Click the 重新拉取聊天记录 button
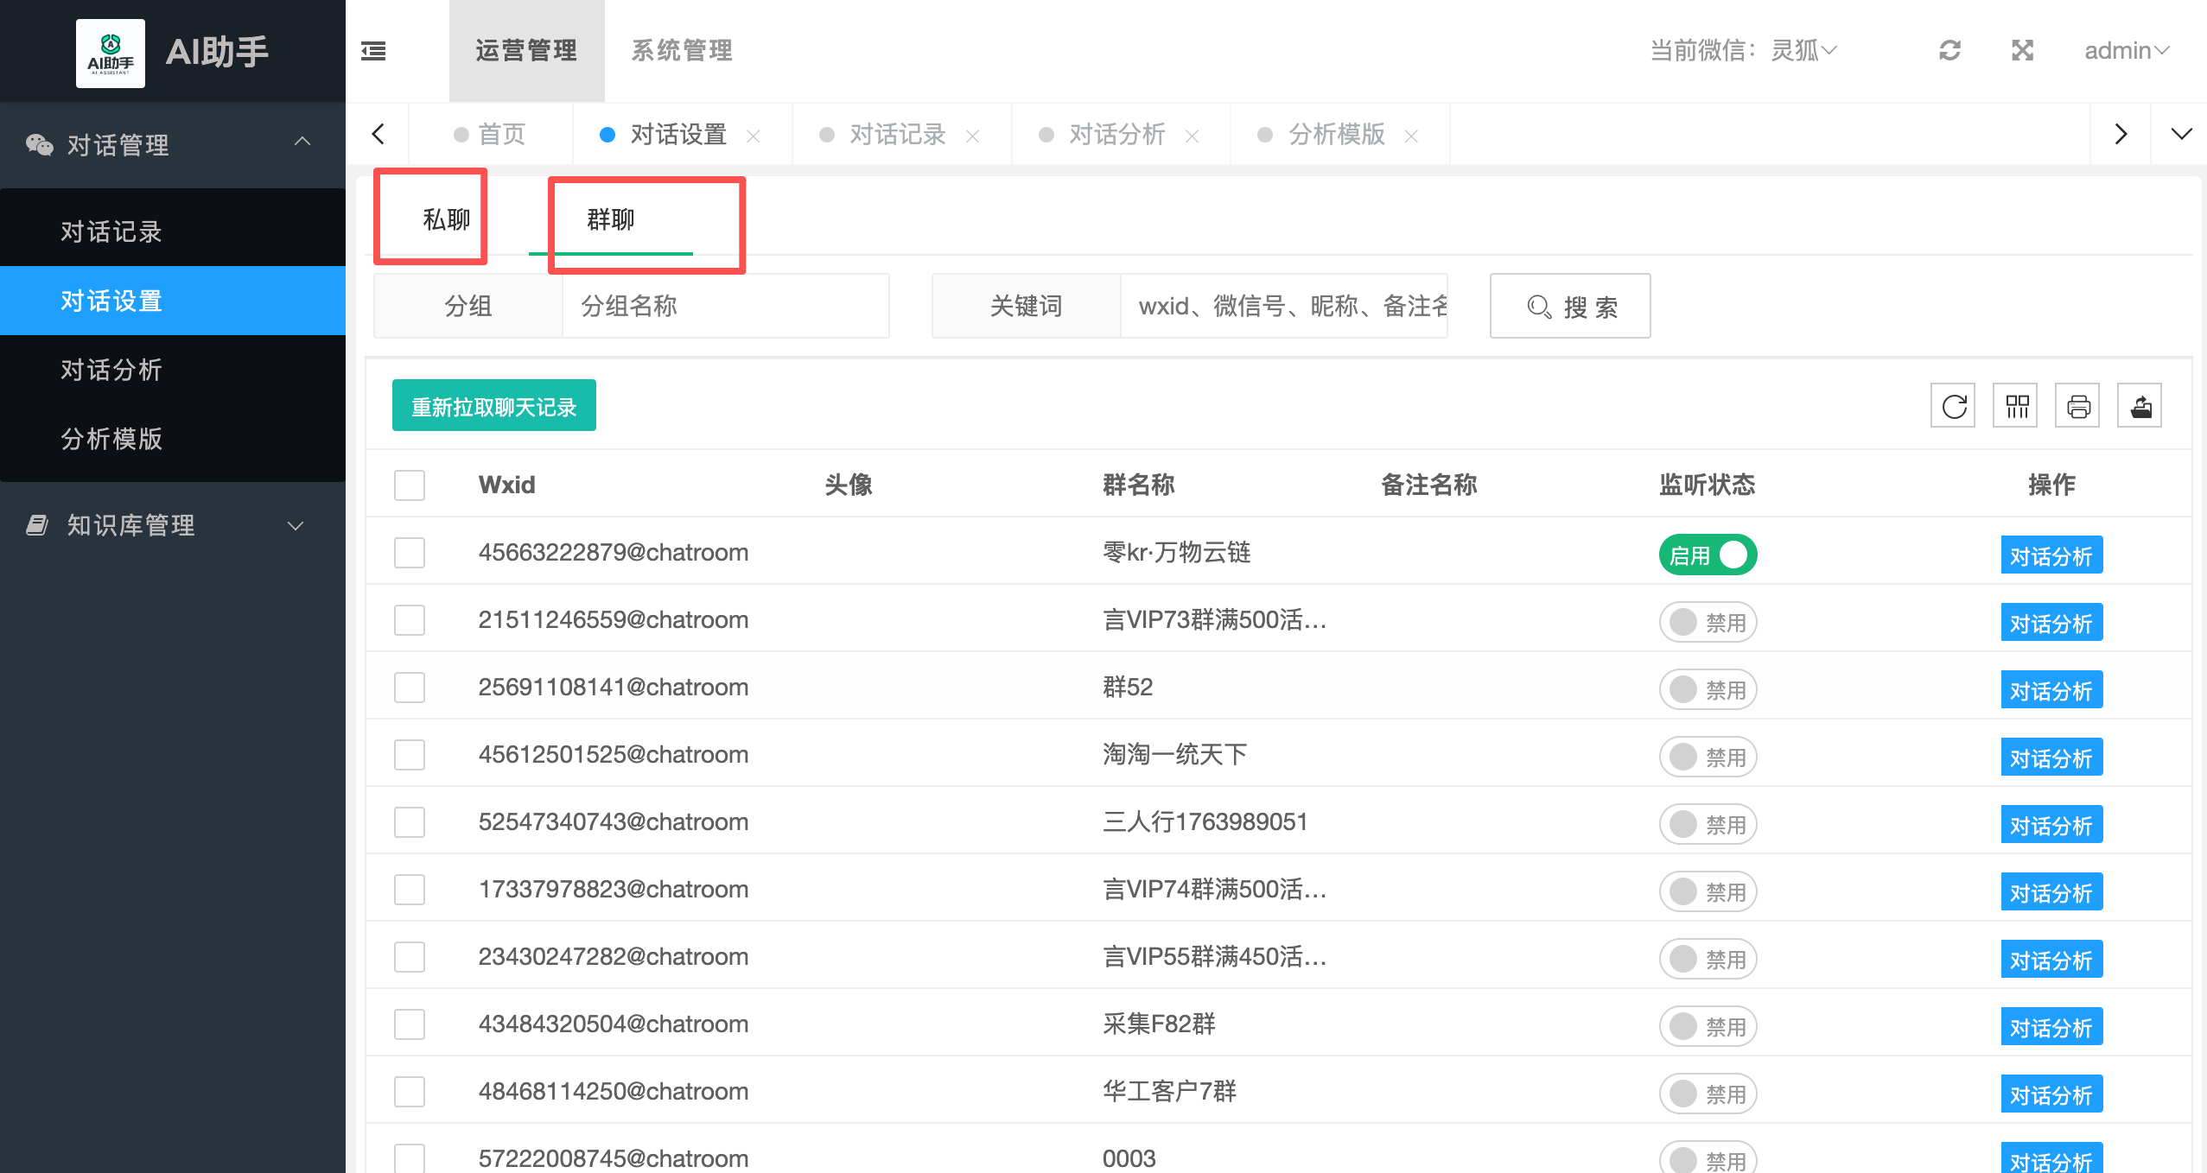This screenshot has width=2207, height=1173. click(x=493, y=406)
